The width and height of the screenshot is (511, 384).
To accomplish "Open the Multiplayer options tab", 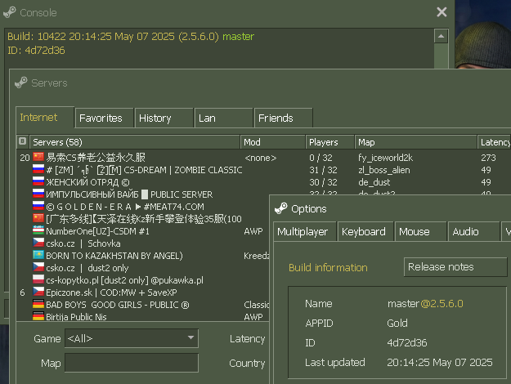I will pos(305,231).
